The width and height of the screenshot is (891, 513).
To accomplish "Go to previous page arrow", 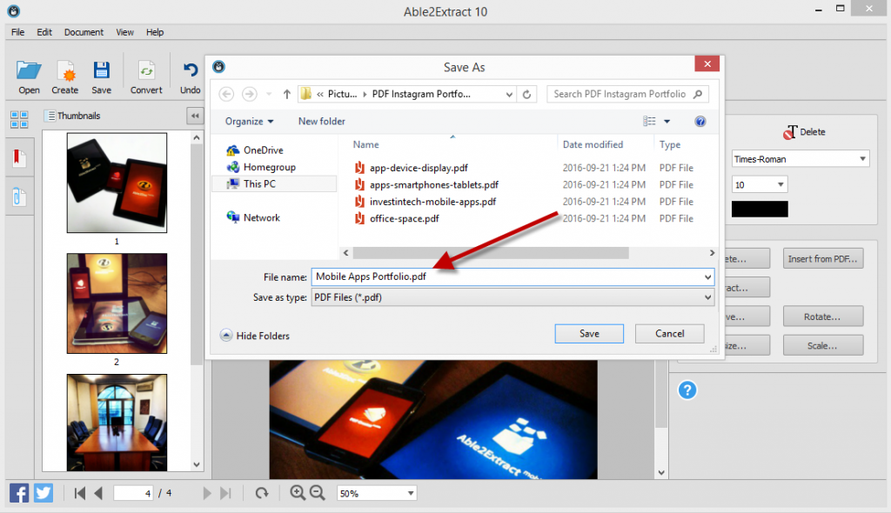I will tap(98, 493).
